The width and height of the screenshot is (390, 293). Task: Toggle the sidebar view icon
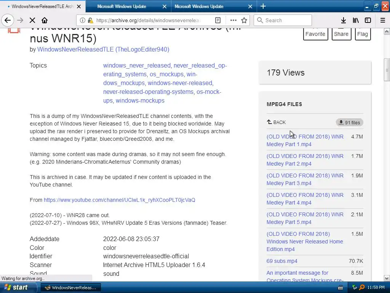(x=368, y=21)
